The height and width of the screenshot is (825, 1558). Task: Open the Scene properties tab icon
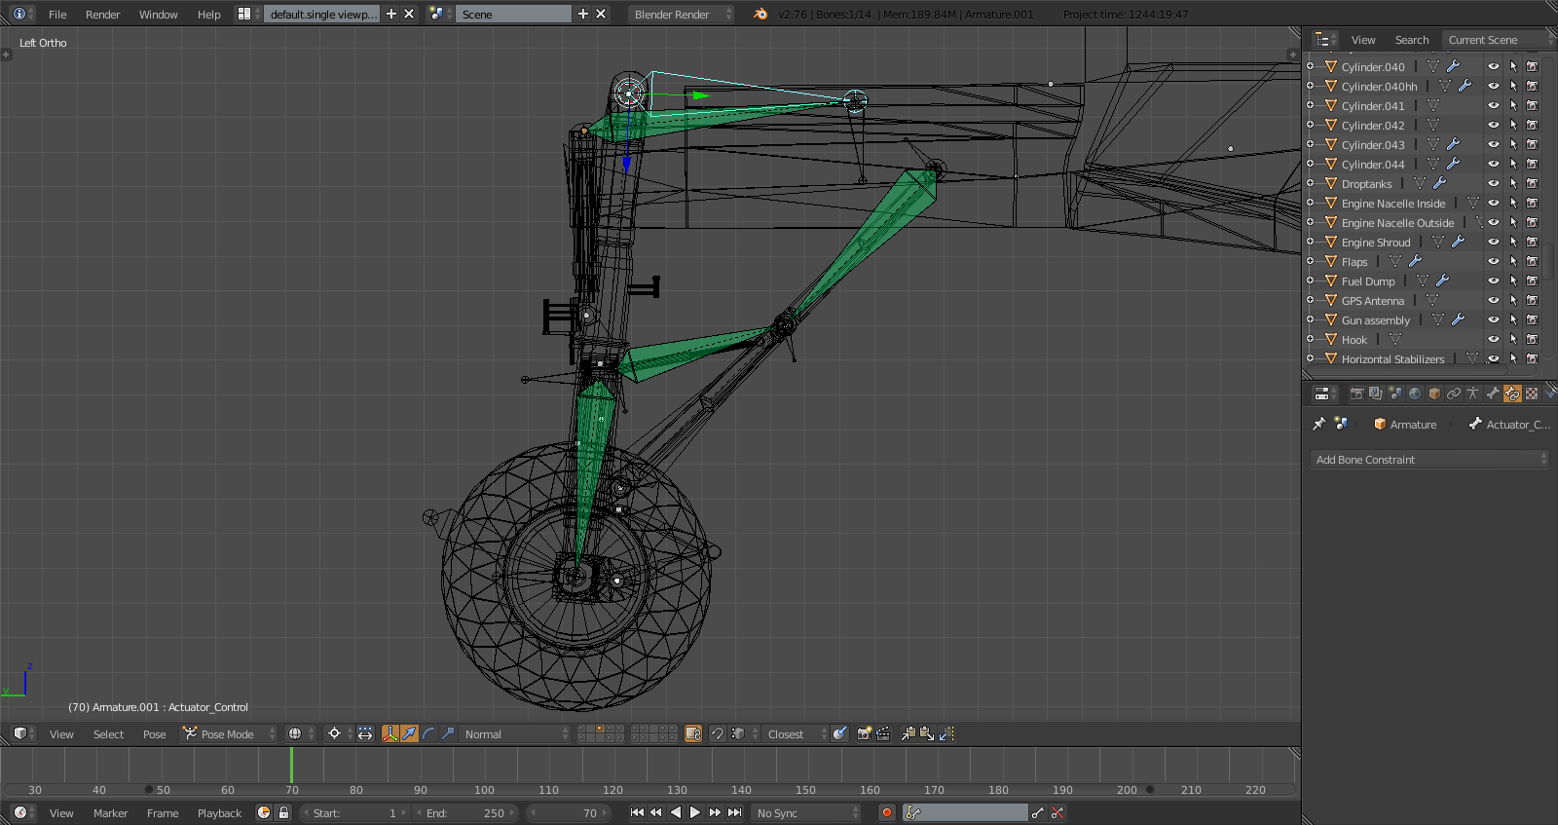1395,394
